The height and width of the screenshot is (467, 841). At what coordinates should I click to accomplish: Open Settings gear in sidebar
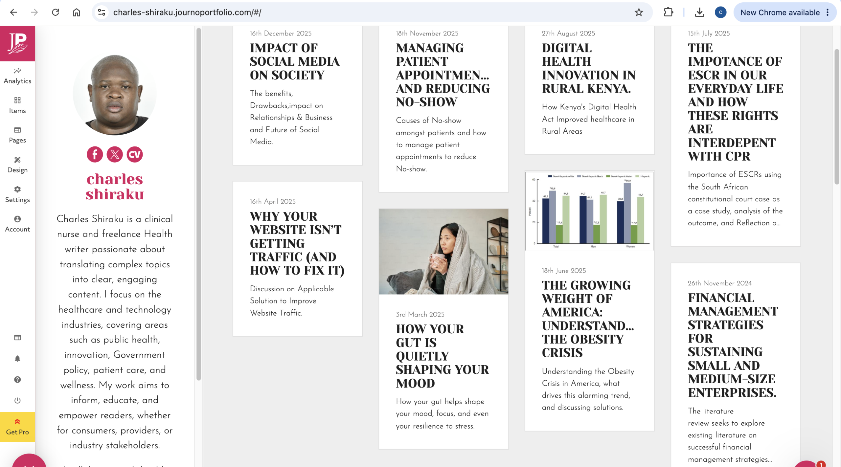(x=17, y=194)
